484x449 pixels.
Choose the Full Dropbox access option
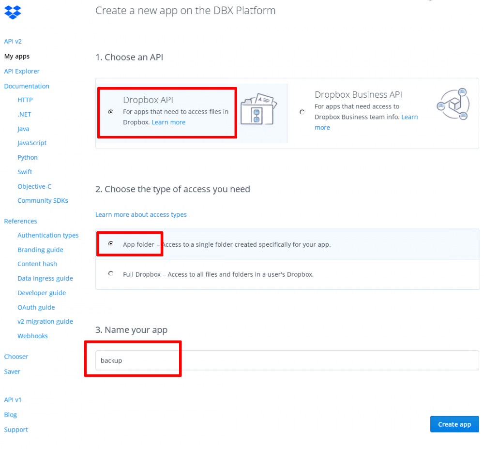pyautogui.click(x=111, y=274)
